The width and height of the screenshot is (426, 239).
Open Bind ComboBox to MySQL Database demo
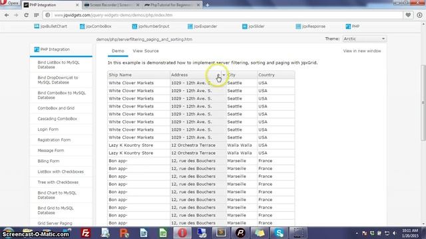pos(61,95)
